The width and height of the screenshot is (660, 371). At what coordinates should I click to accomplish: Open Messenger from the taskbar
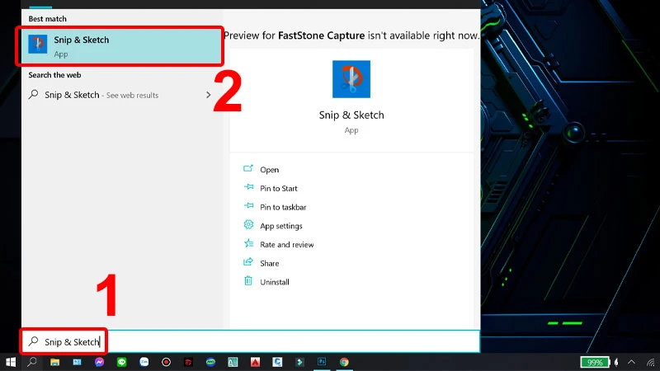point(99,362)
